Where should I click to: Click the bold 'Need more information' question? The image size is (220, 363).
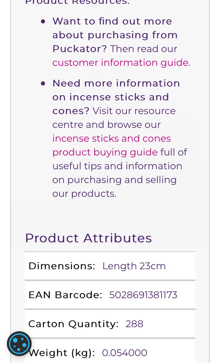coord(116,83)
